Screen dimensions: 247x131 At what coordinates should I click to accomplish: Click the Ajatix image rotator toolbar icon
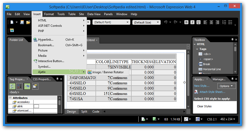point(12,30)
